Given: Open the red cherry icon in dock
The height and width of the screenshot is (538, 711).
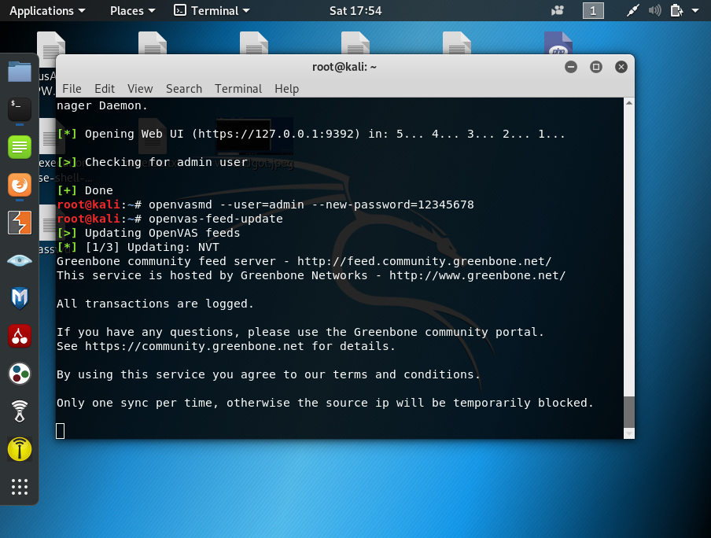Looking at the screenshot, I should [x=20, y=336].
